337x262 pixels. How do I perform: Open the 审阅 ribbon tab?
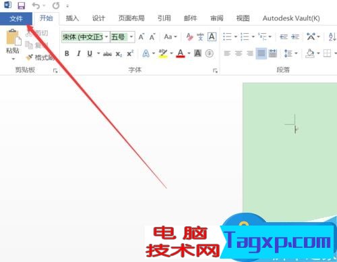[x=216, y=18]
